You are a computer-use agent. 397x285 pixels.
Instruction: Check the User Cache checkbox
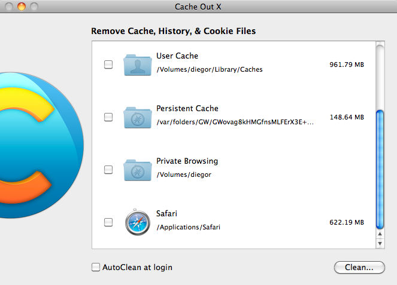click(x=108, y=65)
